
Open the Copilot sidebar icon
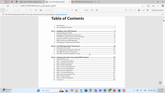(x=163, y=6)
